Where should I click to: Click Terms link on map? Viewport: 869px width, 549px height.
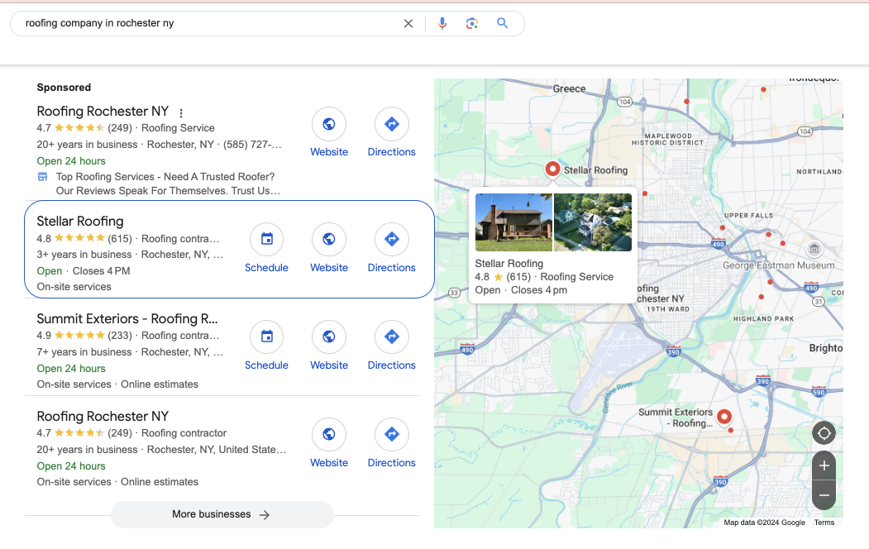tap(824, 523)
